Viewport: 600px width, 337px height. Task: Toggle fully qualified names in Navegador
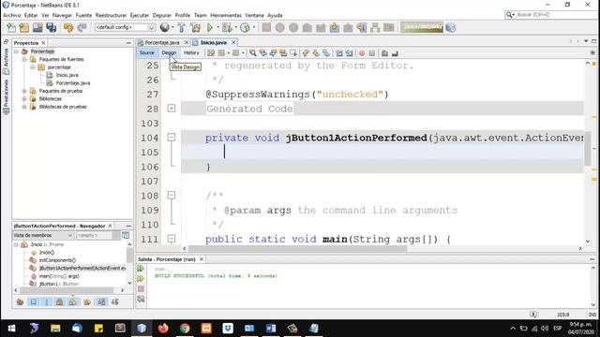(87, 301)
